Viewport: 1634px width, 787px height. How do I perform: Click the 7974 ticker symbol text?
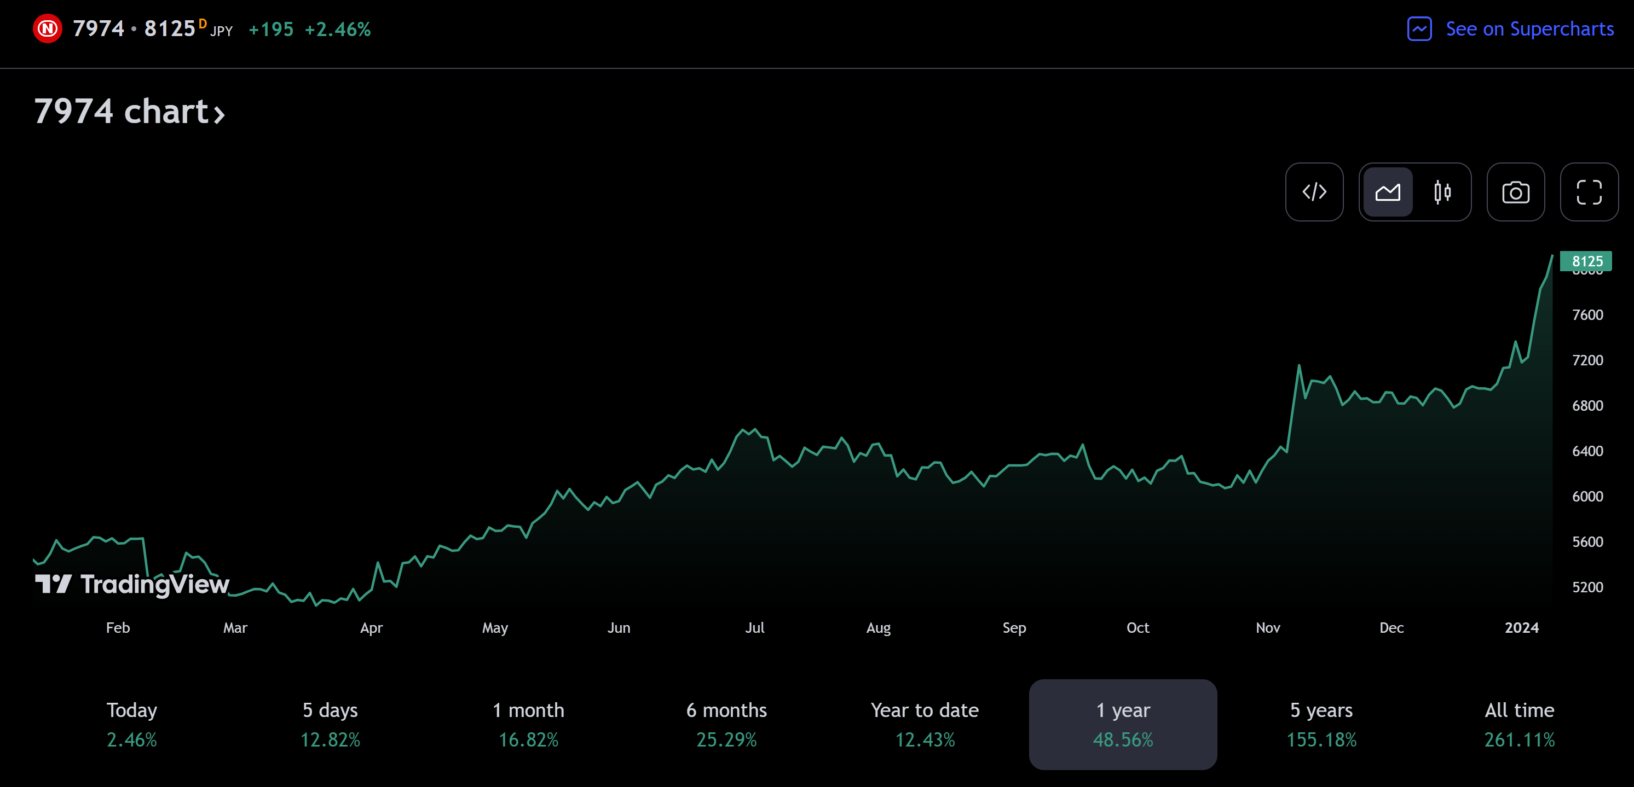[99, 28]
